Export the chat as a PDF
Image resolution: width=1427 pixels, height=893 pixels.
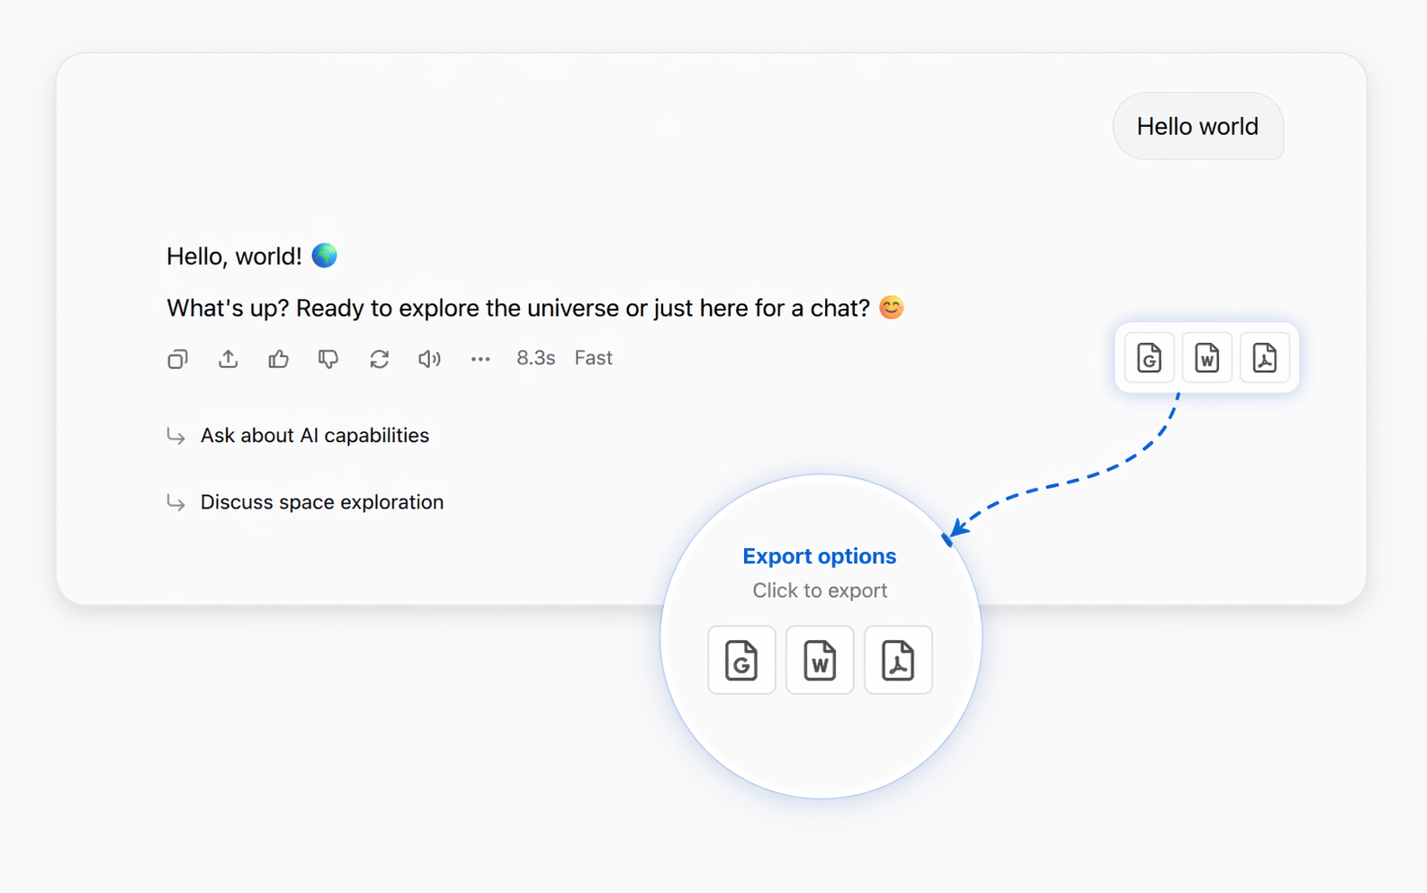point(1266,357)
